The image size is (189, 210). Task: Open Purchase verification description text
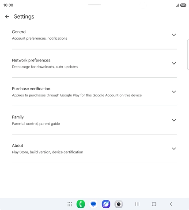pyautogui.click(x=77, y=95)
